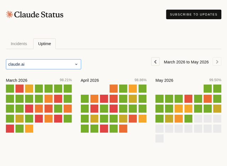Click Subscribe to Updates button
The image size is (227, 166).
coord(194,14)
